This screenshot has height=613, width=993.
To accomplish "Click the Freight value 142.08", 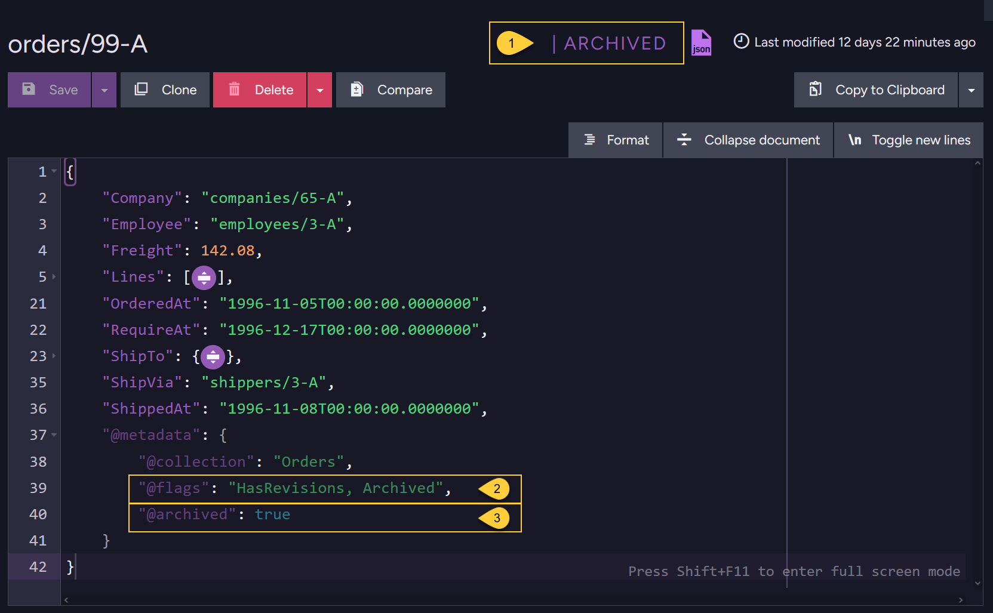I will [x=228, y=251].
